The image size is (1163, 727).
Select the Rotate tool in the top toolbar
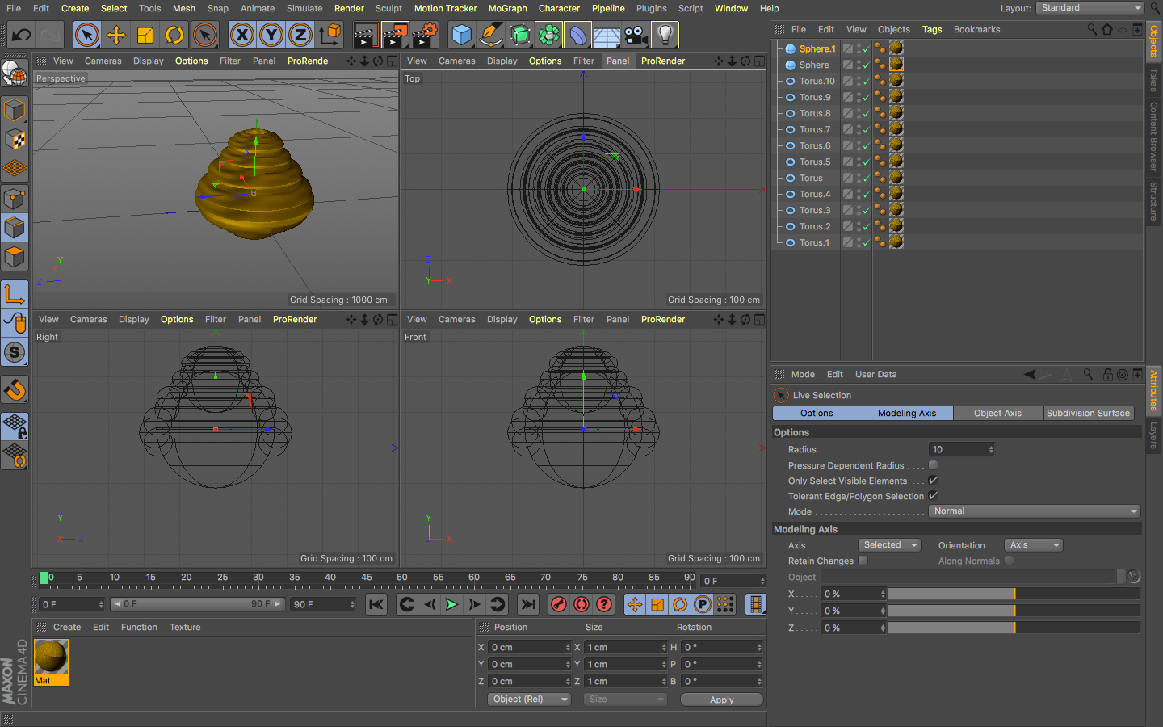tap(174, 35)
